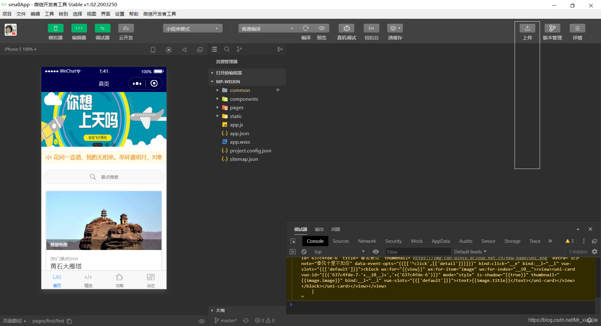Click the inspect element picker icon
The image size is (601, 326).
click(x=293, y=241)
